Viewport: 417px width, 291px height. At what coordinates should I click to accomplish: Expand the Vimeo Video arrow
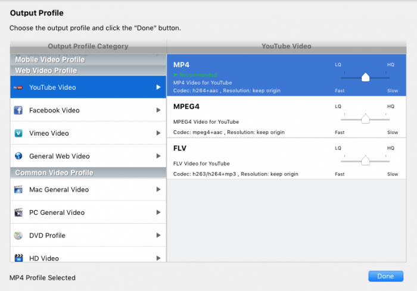point(158,133)
